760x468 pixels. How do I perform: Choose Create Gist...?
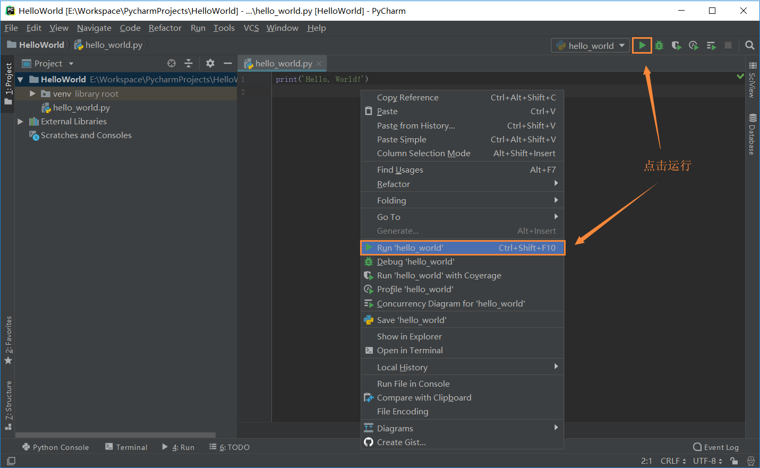point(462,442)
